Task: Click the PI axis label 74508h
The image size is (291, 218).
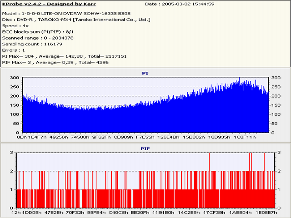Action: (x=80, y=137)
